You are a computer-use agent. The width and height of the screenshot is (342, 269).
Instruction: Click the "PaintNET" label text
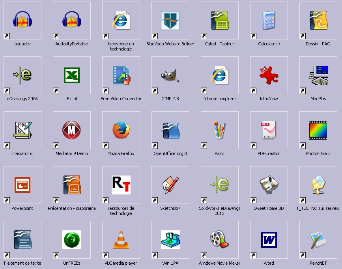[318, 263]
